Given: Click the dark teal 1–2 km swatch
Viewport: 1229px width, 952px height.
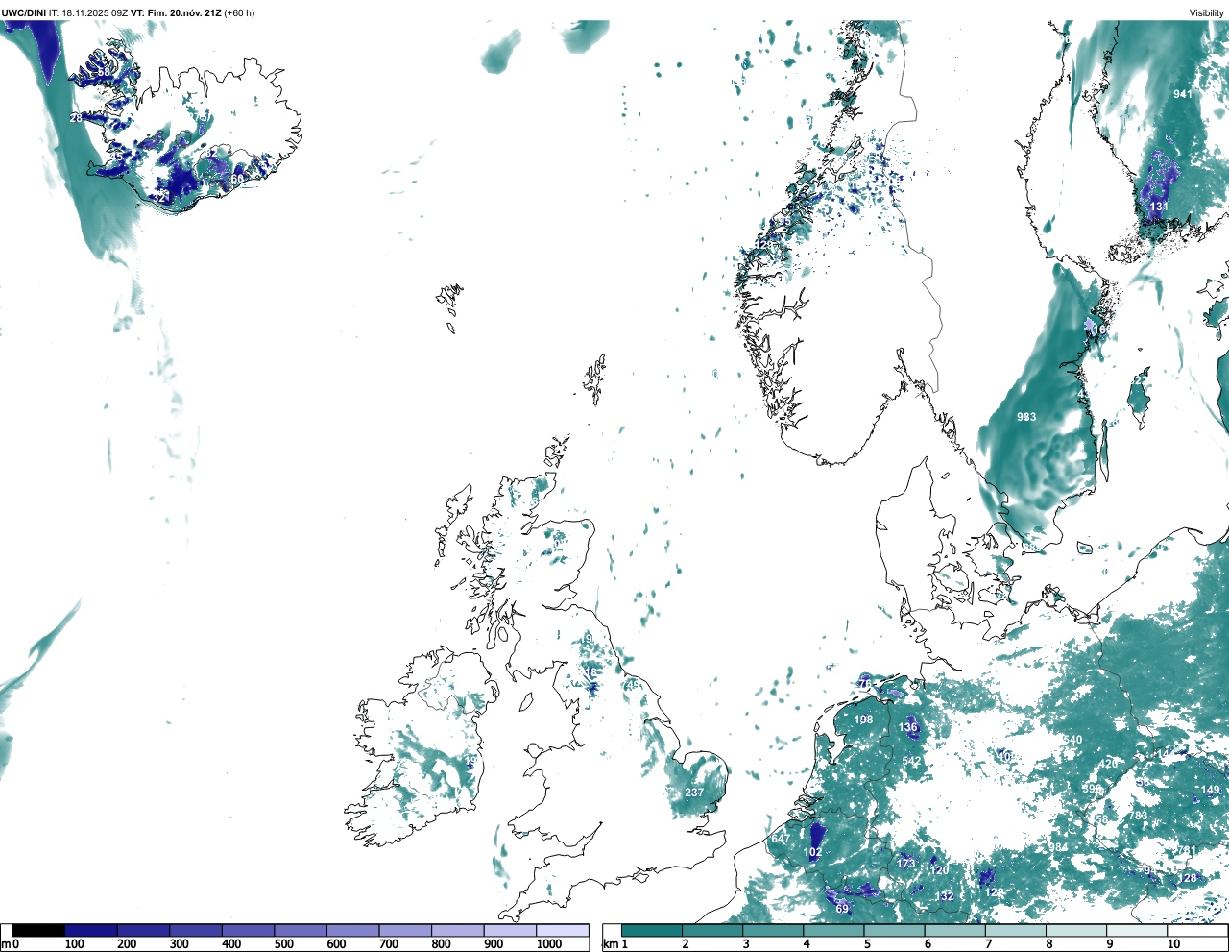Looking at the screenshot, I should 652,930.
